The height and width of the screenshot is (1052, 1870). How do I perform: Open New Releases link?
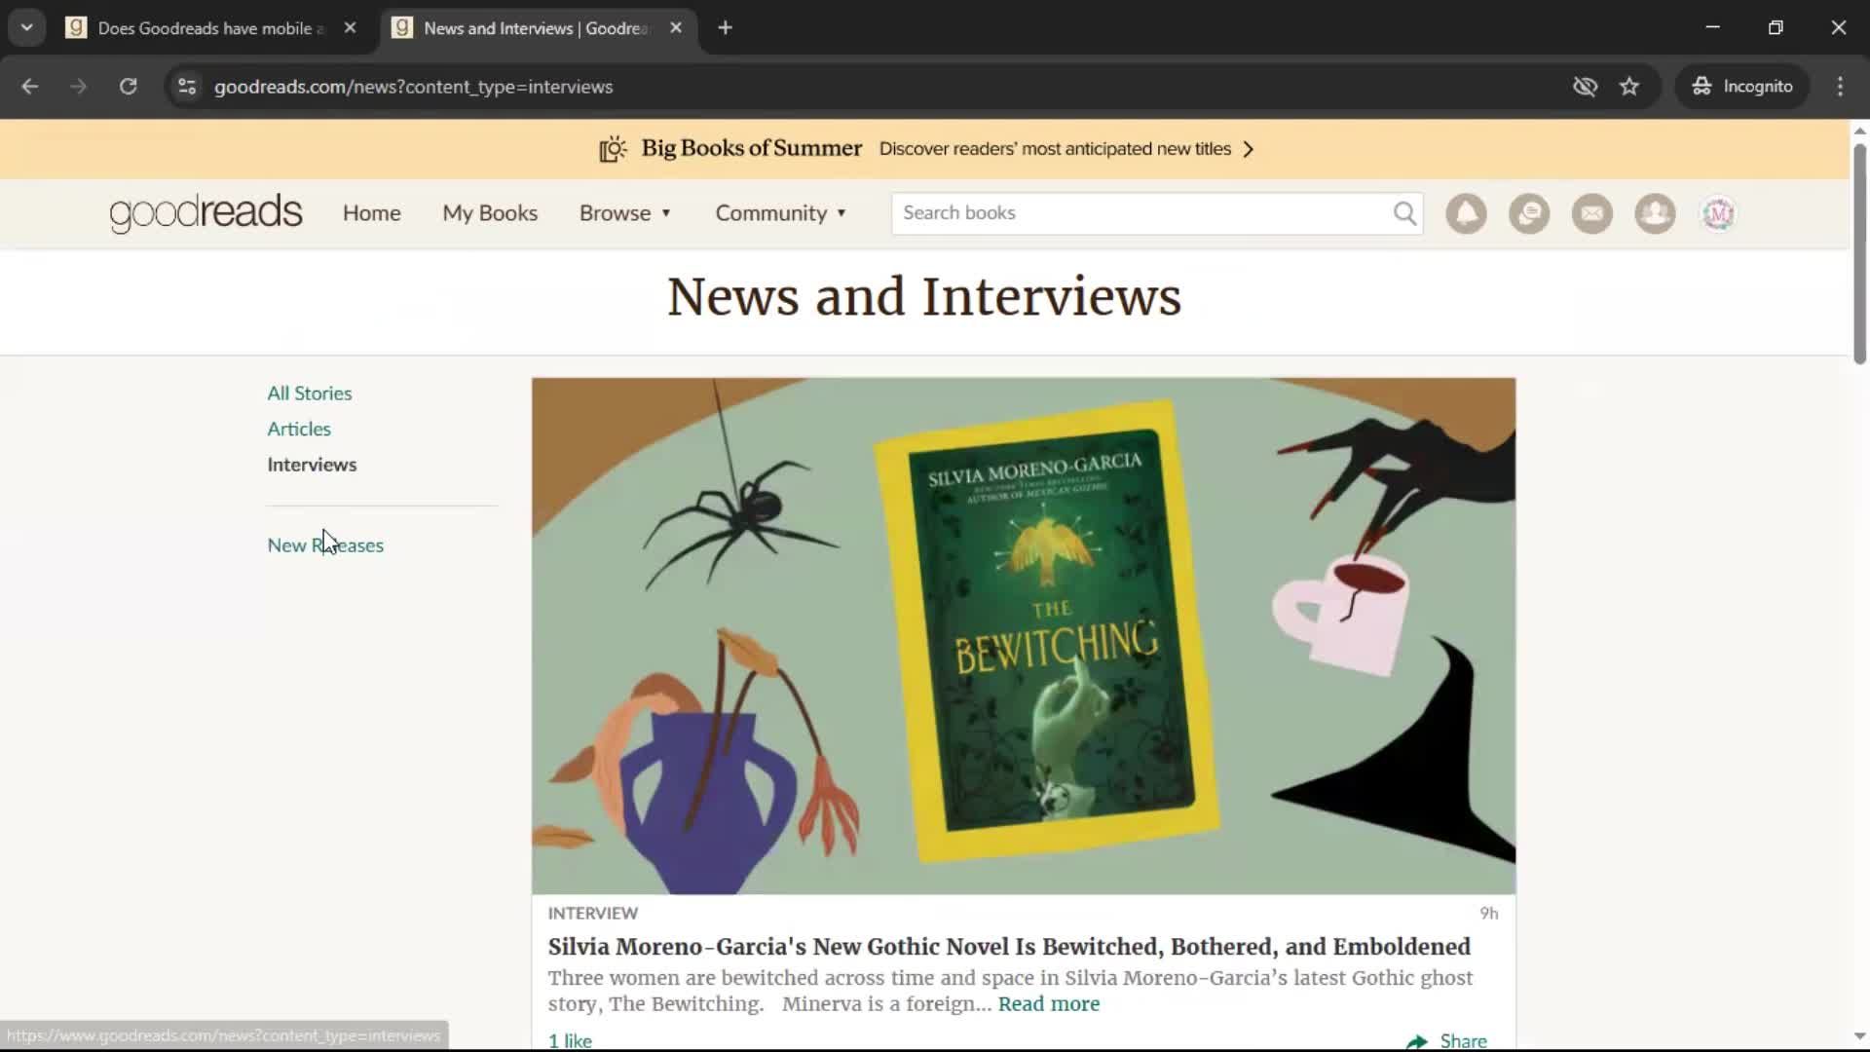[x=325, y=545]
